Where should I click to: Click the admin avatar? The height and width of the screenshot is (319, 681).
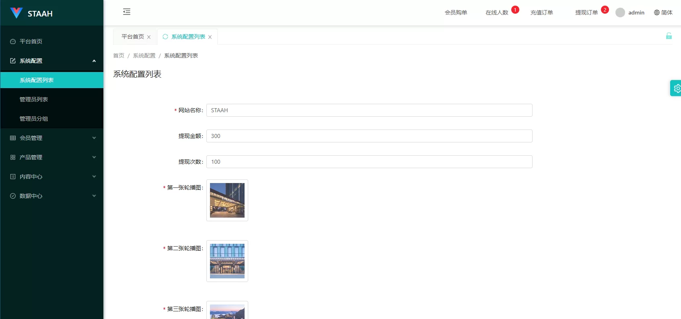620,12
